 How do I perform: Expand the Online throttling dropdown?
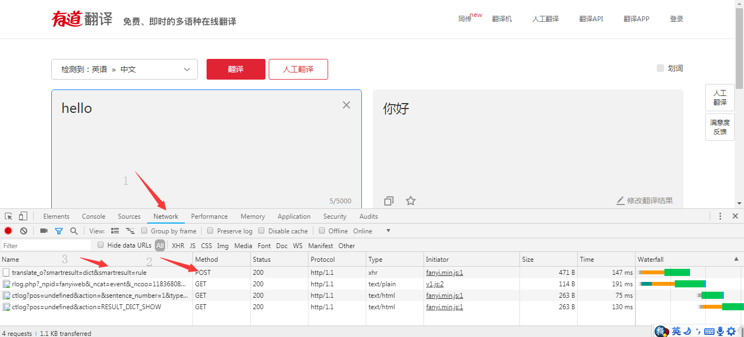pos(388,231)
